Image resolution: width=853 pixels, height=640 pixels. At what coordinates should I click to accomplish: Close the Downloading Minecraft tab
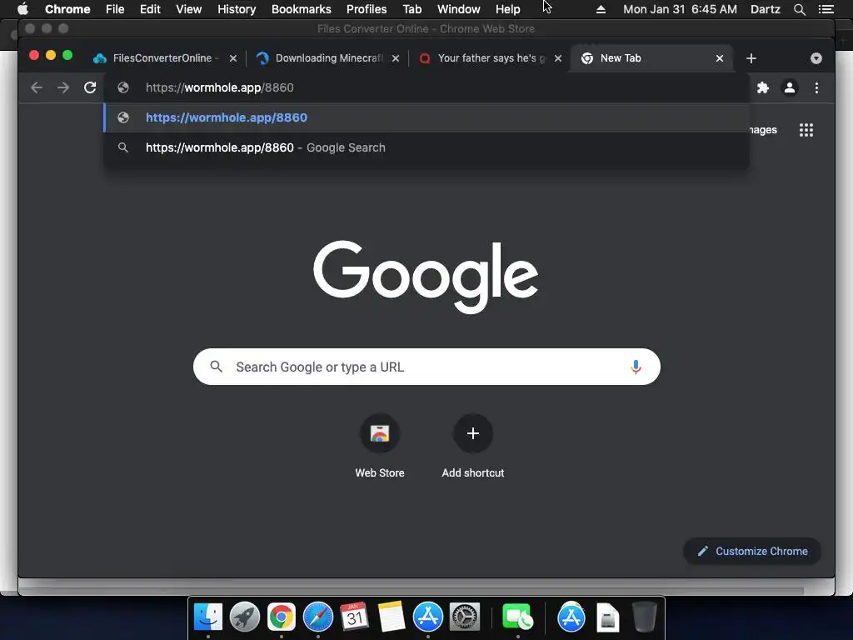[396, 58]
